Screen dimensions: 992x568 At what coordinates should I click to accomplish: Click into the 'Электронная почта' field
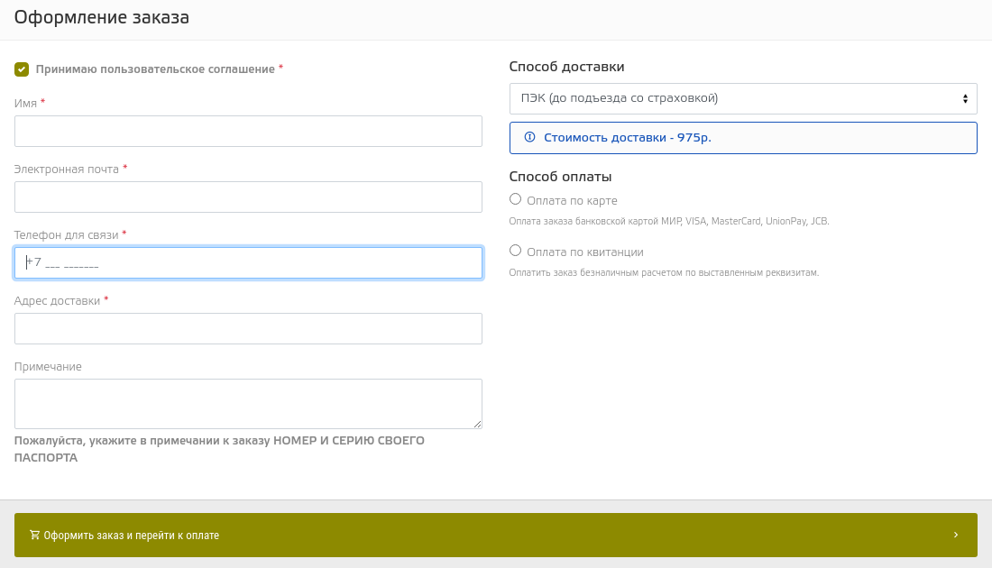click(x=248, y=197)
